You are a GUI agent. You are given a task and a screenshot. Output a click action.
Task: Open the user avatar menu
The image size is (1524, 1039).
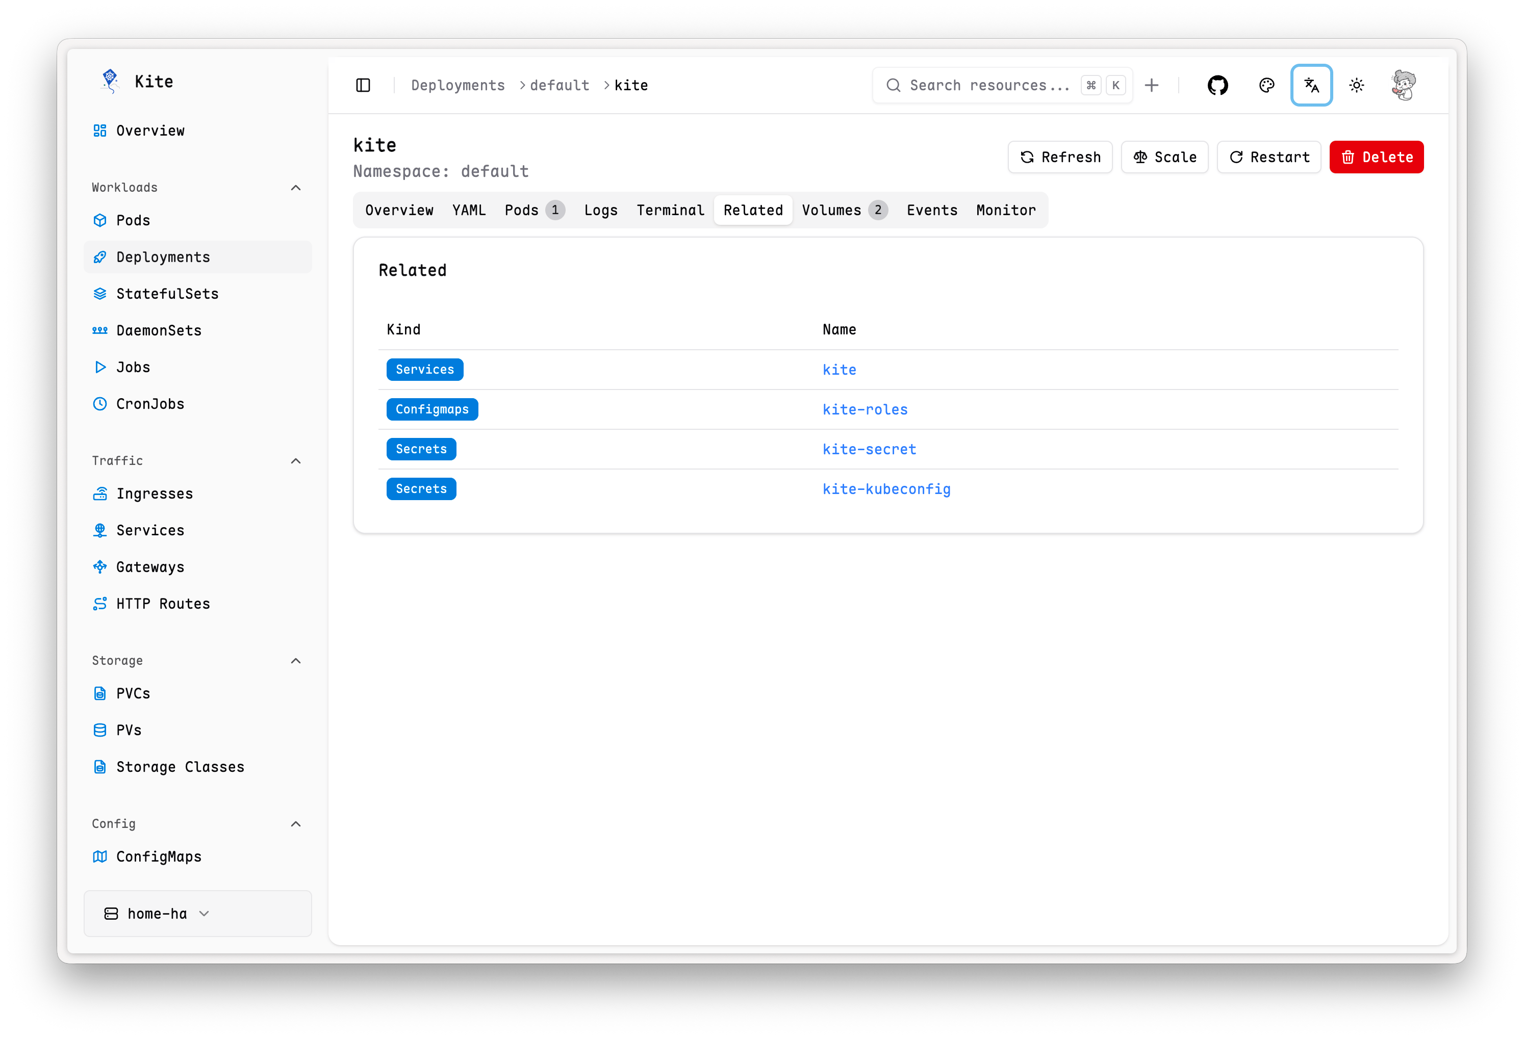[x=1403, y=85]
